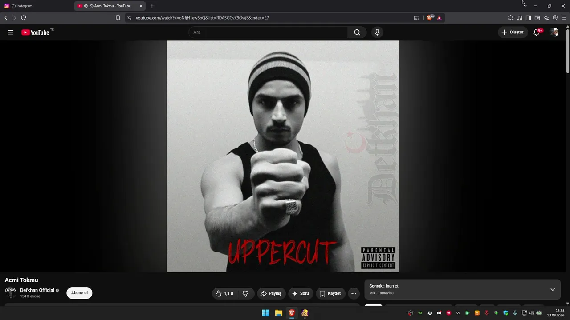The width and height of the screenshot is (570, 320).
Task: Go back in browser history
Action: [x=6, y=18]
